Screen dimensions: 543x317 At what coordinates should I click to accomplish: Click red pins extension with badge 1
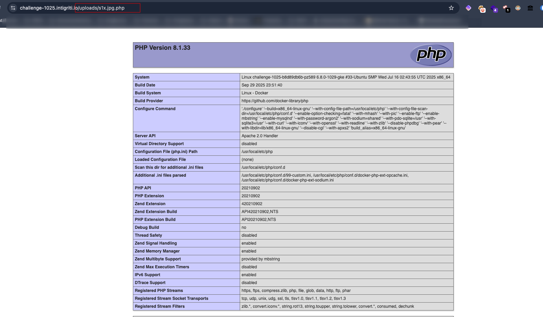pyautogui.click(x=506, y=9)
